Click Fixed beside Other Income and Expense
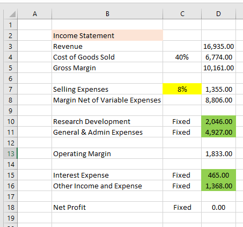This screenshot has height=227, width=243. point(182,186)
